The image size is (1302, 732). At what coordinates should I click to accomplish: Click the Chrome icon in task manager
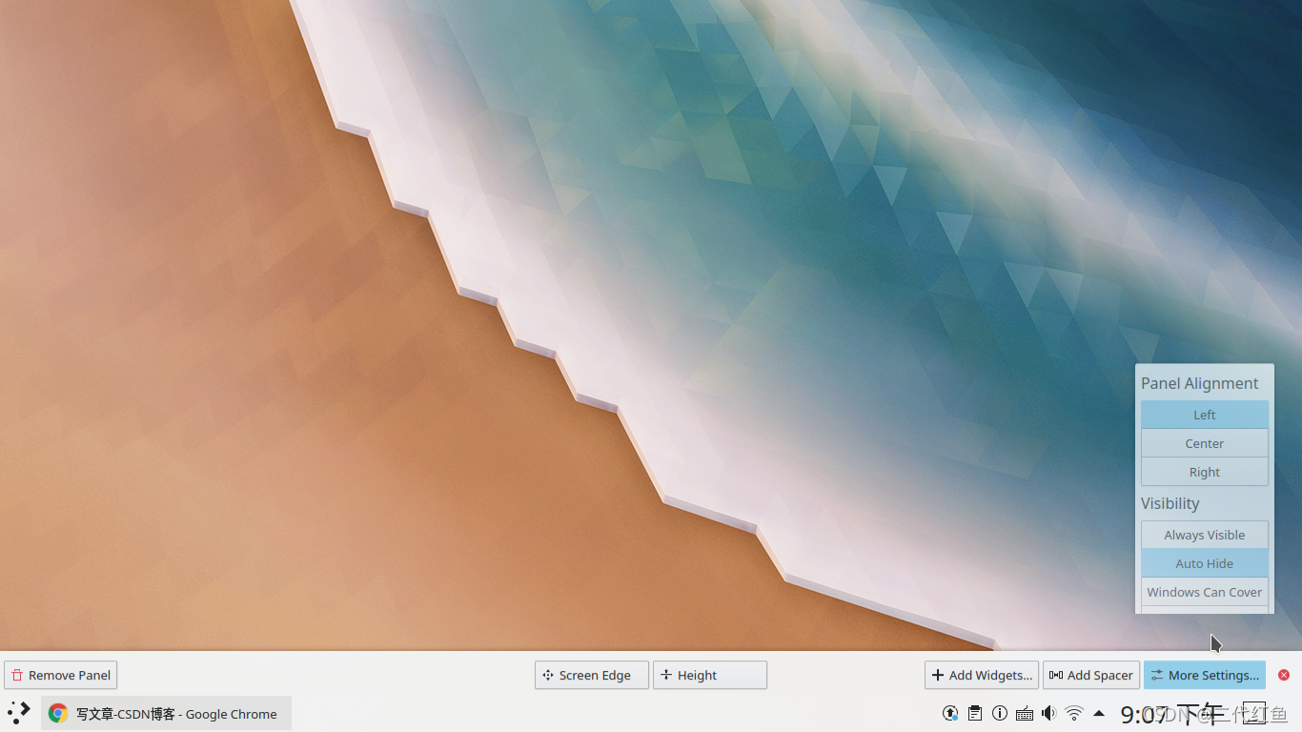pyautogui.click(x=58, y=713)
